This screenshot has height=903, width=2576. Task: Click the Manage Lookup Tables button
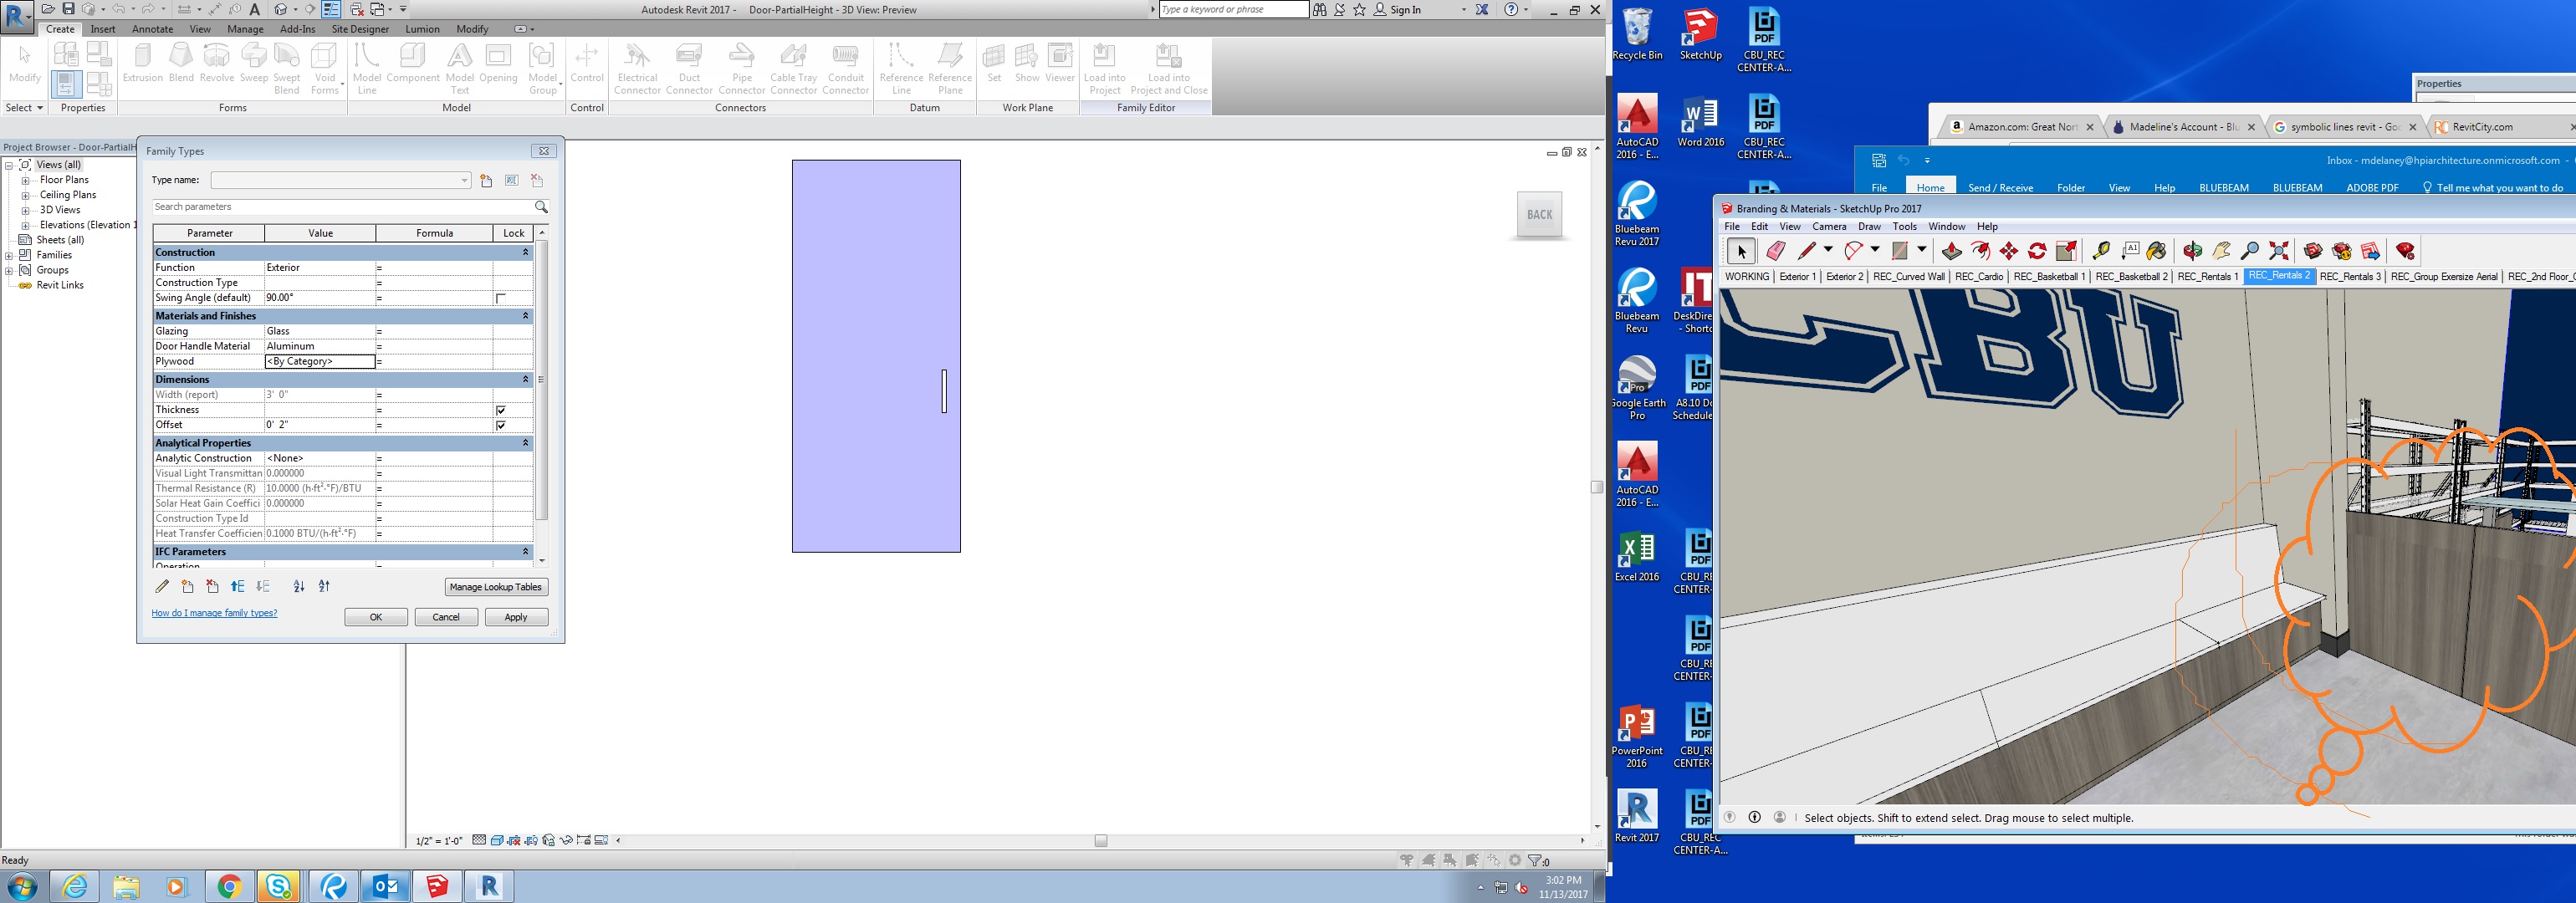(x=495, y=587)
